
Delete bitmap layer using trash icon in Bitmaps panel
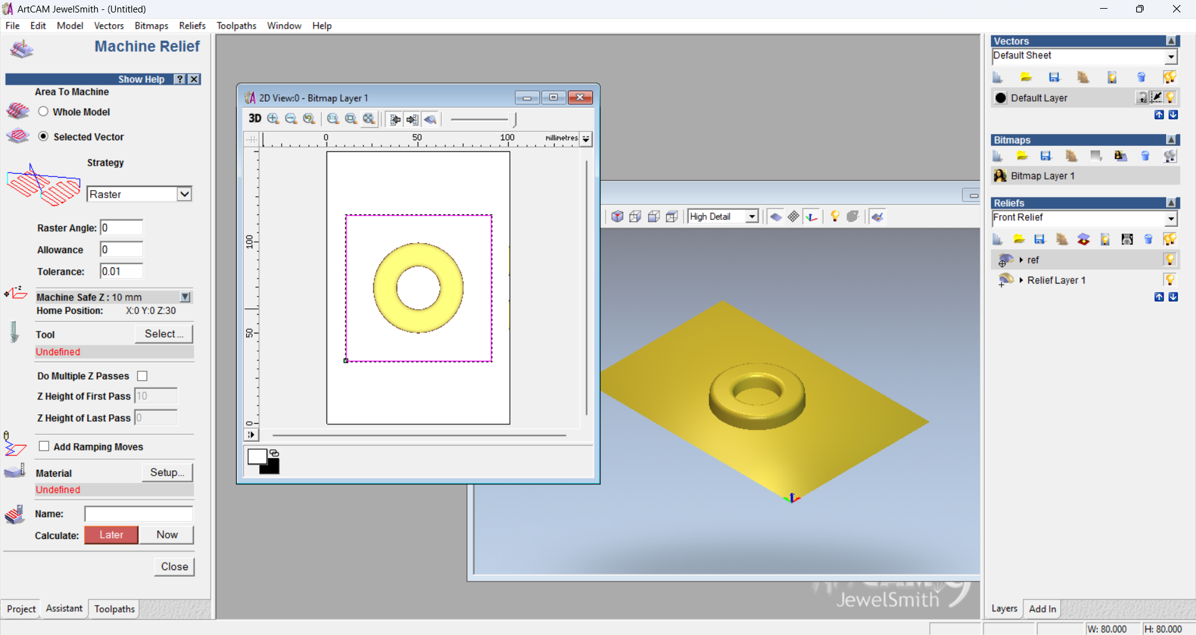pos(1146,156)
